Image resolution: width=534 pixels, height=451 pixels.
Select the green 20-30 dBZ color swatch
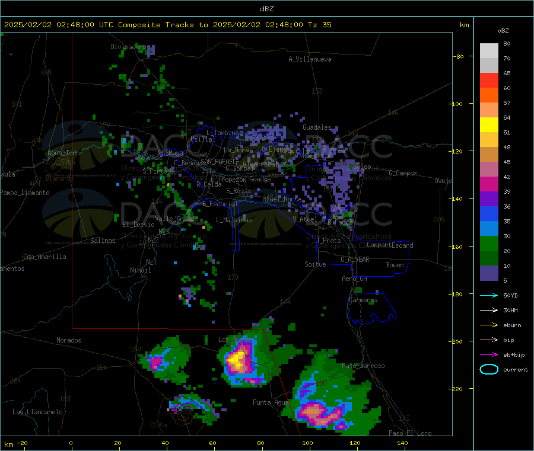(x=489, y=243)
